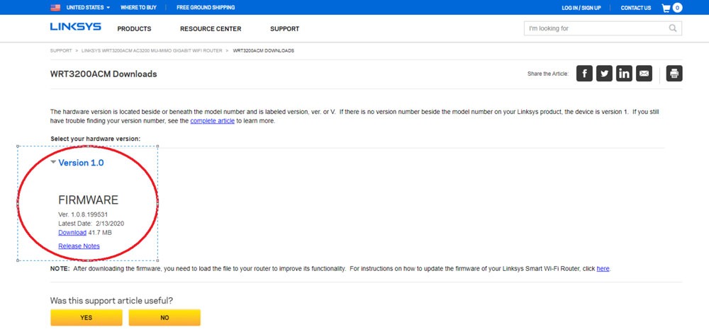The image size is (709, 329).
Task: Open Log In / Sign Up
Action: 581,8
